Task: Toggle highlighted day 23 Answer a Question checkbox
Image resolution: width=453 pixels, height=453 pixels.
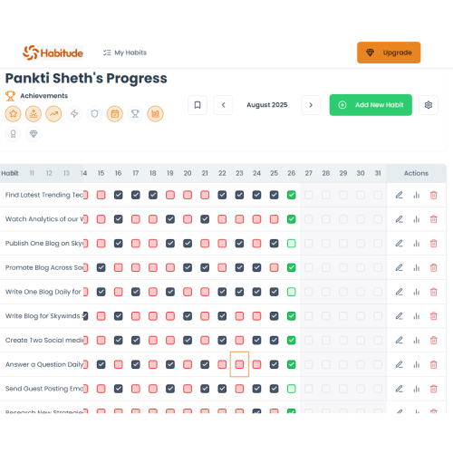Action: (239, 364)
